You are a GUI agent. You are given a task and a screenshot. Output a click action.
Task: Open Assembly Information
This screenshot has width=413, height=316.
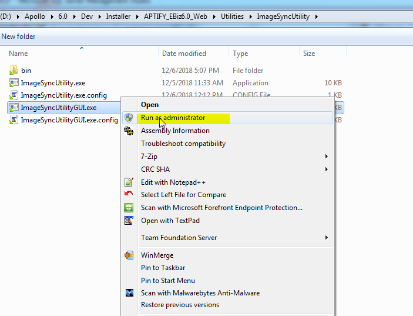(175, 131)
